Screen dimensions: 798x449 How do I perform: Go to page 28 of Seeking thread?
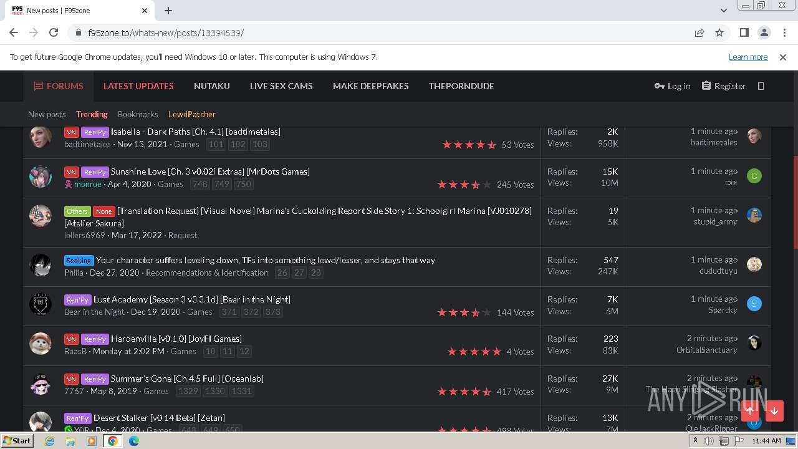pyautogui.click(x=316, y=273)
